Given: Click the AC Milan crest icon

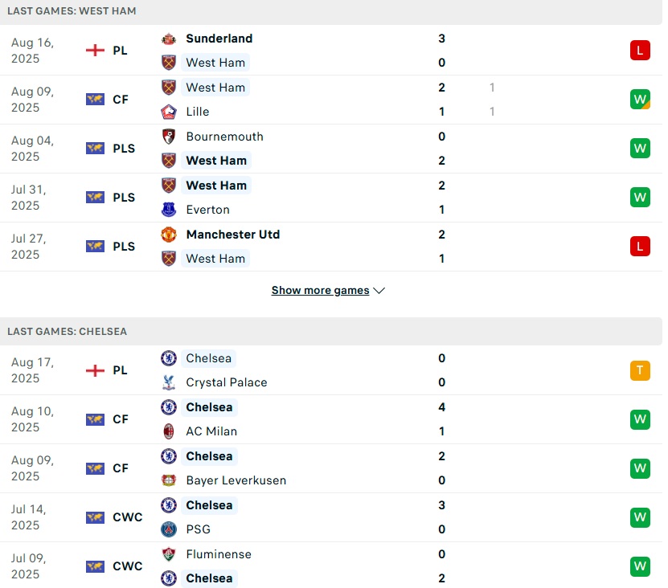Looking at the screenshot, I should (x=169, y=431).
